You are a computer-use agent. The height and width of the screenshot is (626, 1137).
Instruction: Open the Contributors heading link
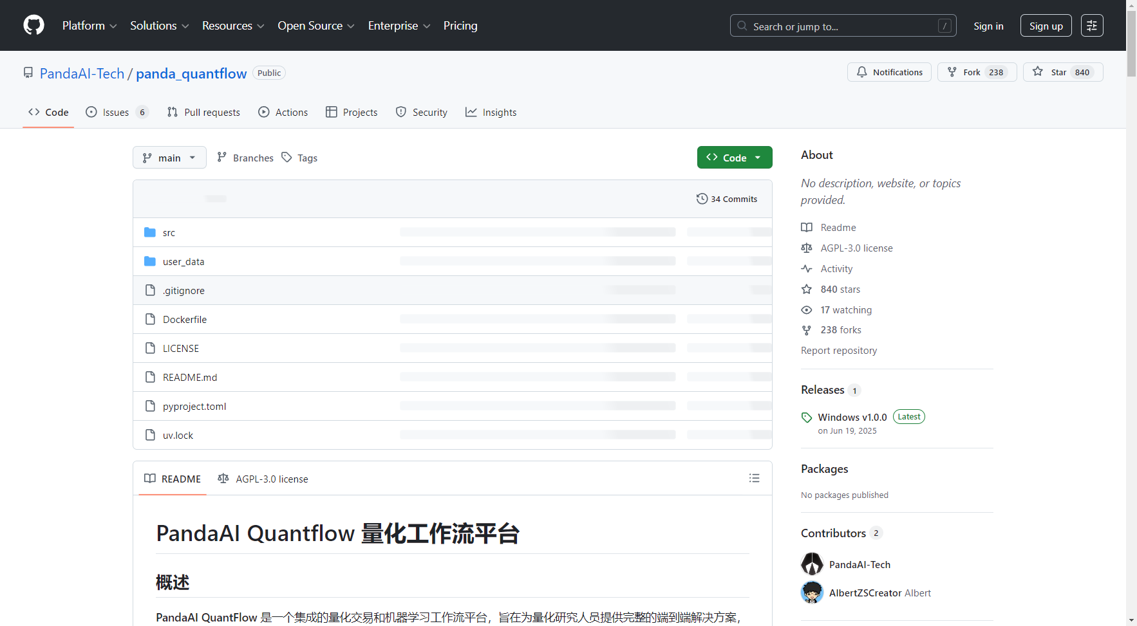834,533
